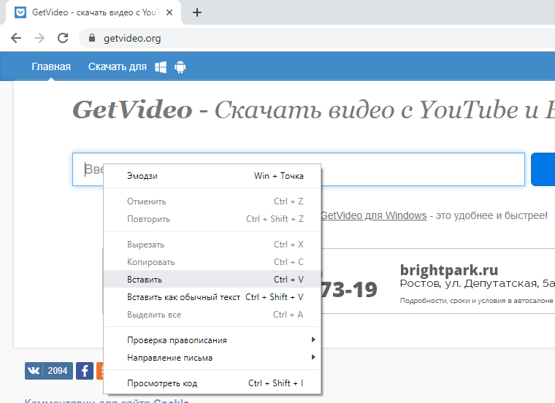Viewport: 555px width, 403px height.
Task: Choose Повторить in the context menu
Action: (213, 219)
